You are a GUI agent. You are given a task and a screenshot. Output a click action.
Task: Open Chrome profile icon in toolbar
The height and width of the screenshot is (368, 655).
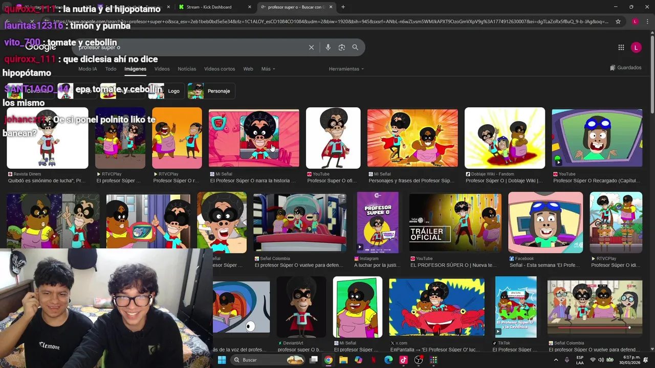click(x=635, y=21)
